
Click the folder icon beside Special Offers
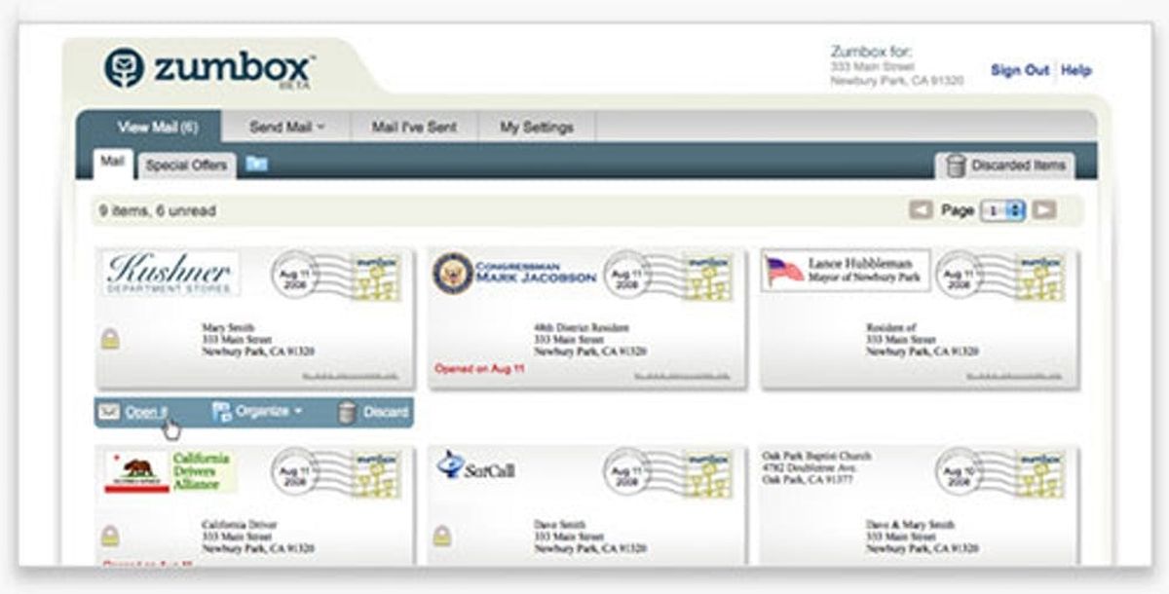(256, 164)
